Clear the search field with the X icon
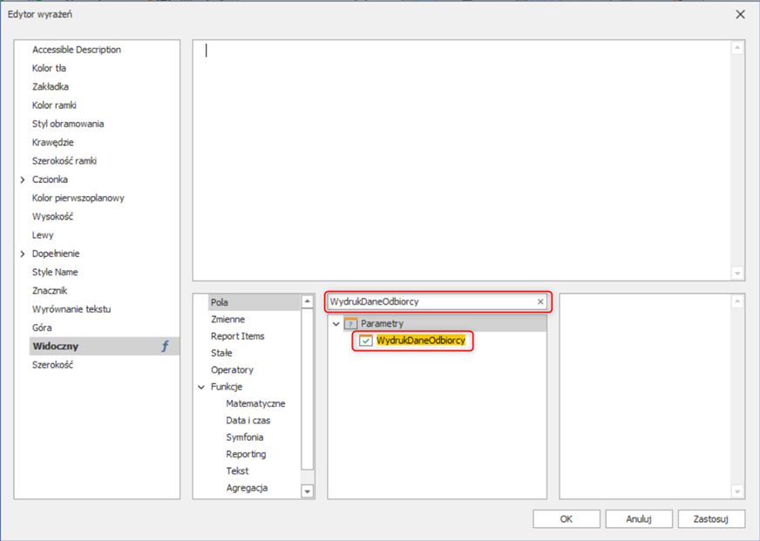Viewport: 760px width, 541px height. [x=540, y=302]
